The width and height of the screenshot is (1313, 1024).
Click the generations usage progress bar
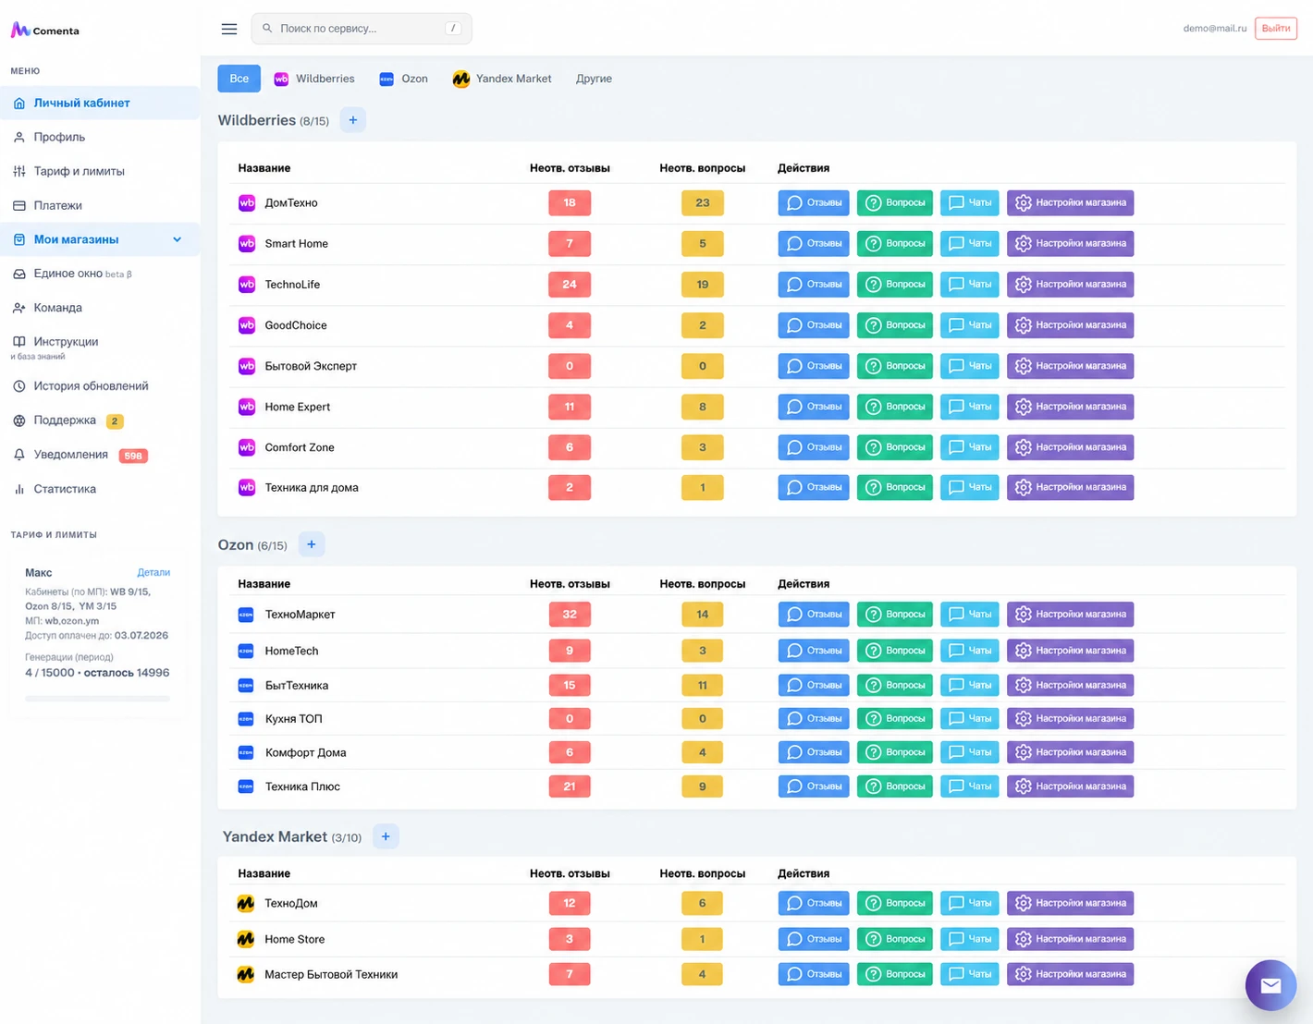click(97, 699)
